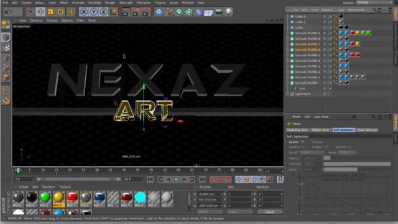Screen dimensions: 398x224
Task: Open material manager Texture menu
Action: click(65, 187)
